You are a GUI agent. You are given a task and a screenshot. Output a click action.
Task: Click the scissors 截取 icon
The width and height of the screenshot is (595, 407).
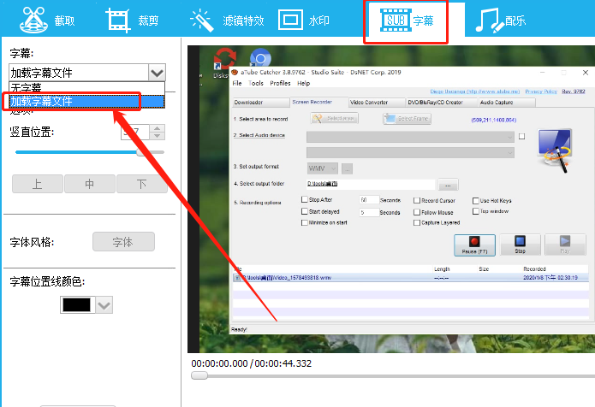(33, 19)
